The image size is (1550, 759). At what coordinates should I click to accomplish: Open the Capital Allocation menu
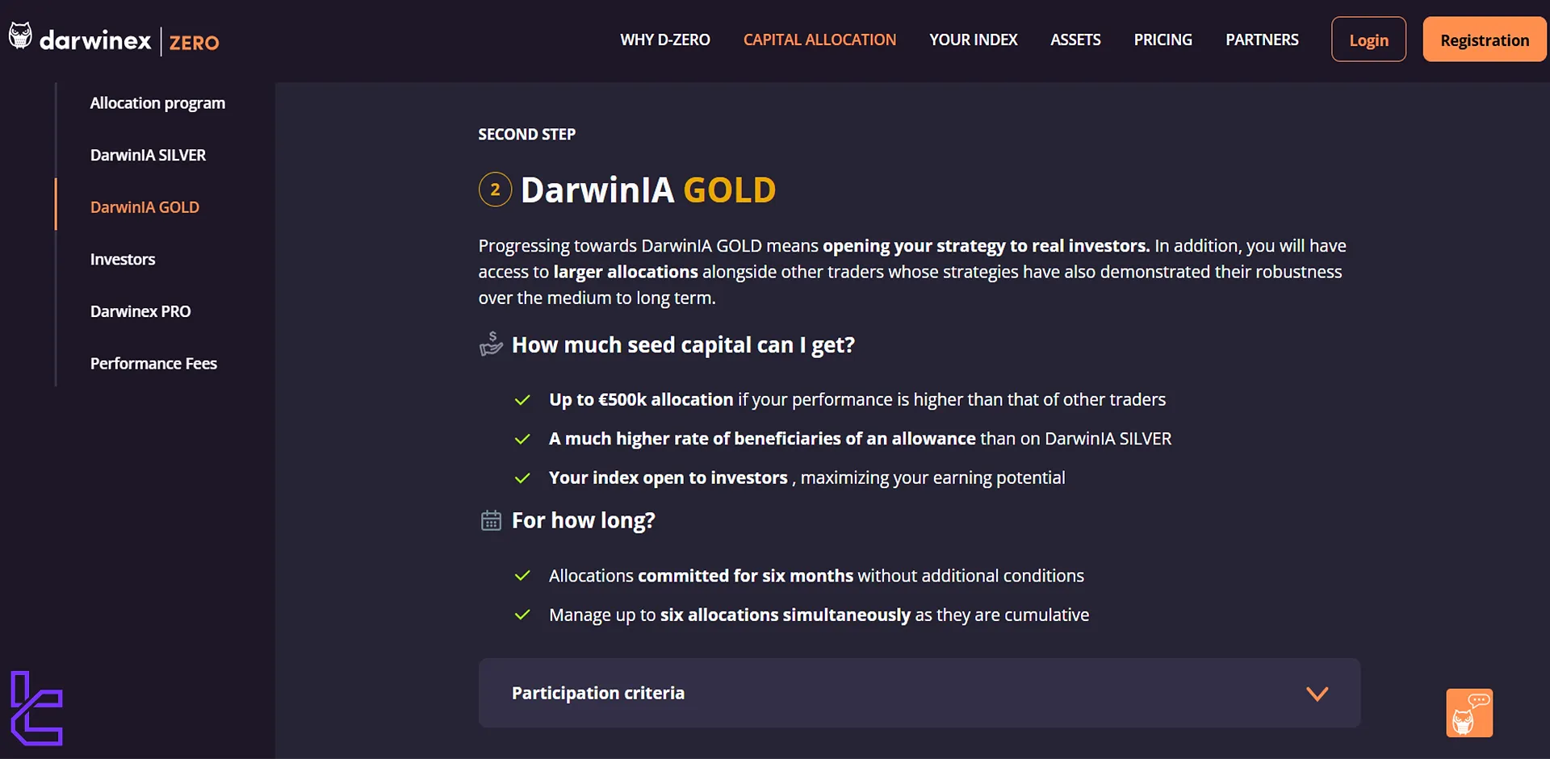point(819,40)
